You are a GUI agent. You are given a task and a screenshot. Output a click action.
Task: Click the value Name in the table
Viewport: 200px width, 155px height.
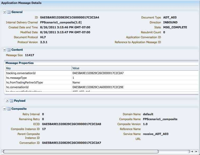tap(76, 83)
